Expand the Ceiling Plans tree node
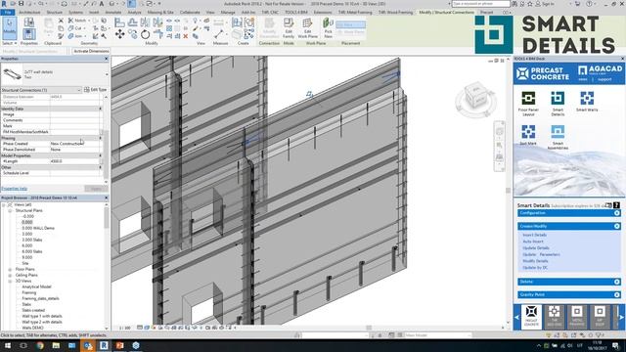Screen dimensions: 626x352 click(10, 276)
